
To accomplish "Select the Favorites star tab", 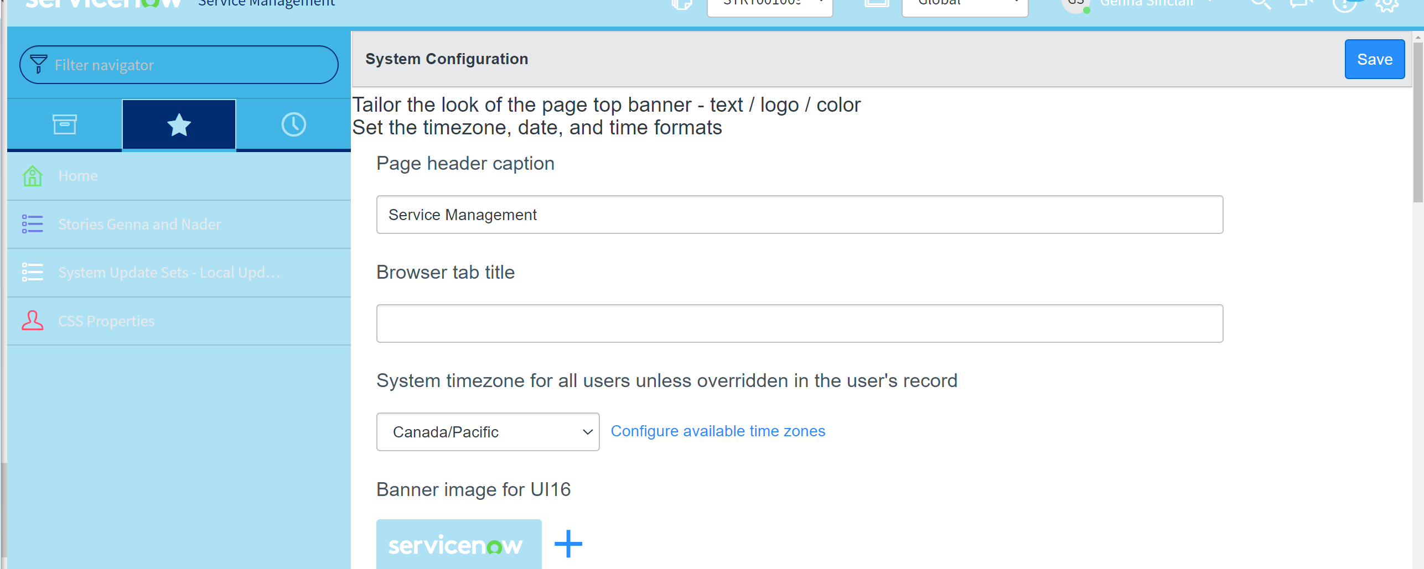I will (x=179, y=124).
